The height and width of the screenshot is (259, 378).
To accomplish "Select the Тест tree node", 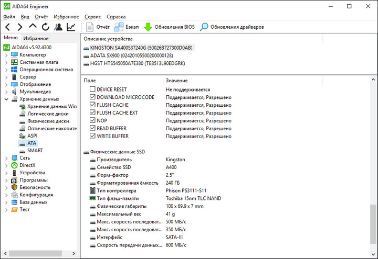I will pyautogui.click(x=25, y=209).
